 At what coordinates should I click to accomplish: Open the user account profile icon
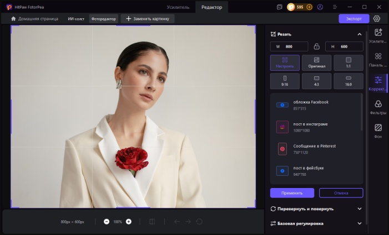click(x=320, y=7)
